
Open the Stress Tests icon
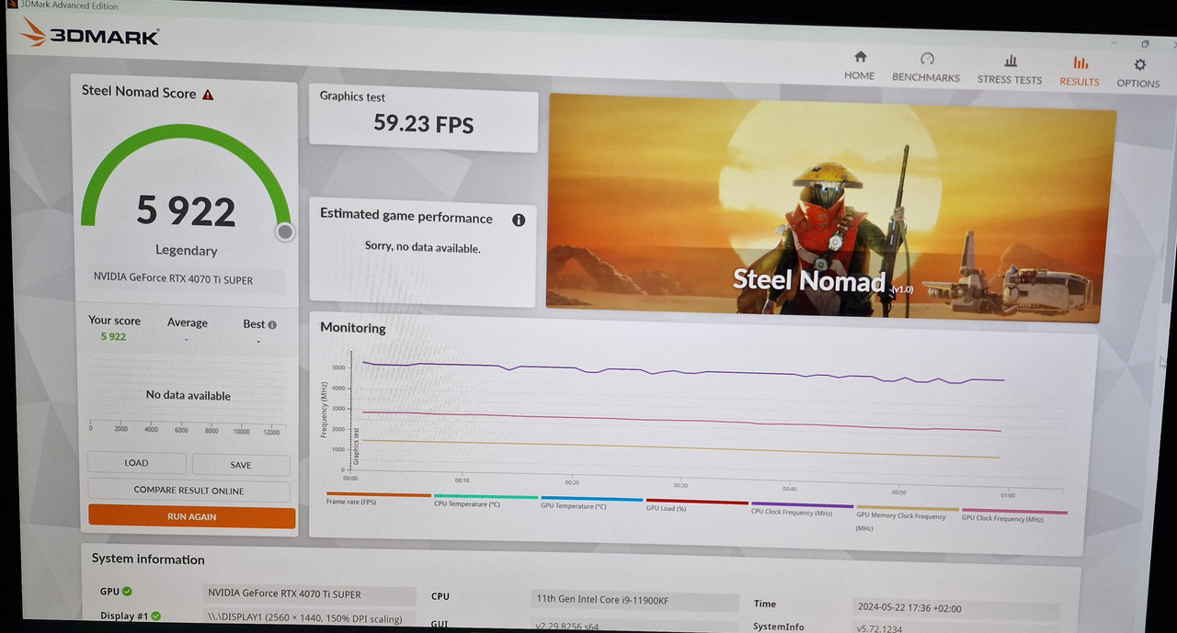coord(1011,61)
